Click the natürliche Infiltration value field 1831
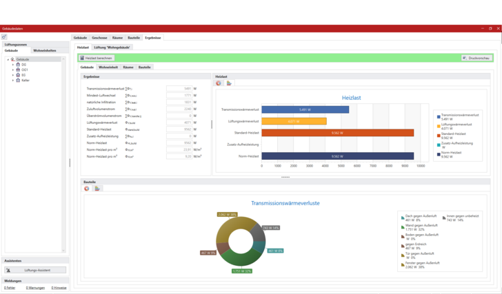The width and height of the screenshot is (502, 294). pos(179,103)
